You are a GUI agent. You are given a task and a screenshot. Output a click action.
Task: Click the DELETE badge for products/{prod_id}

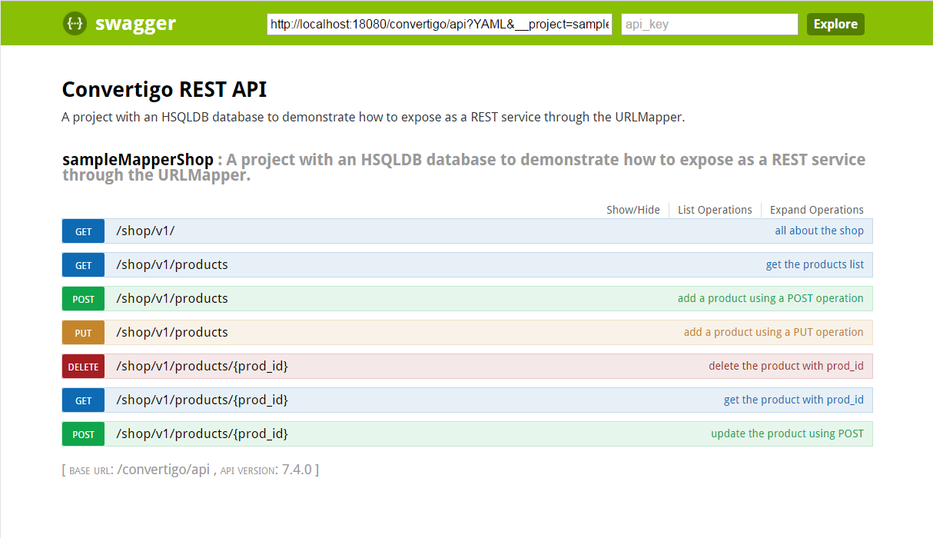click(83, 367)
